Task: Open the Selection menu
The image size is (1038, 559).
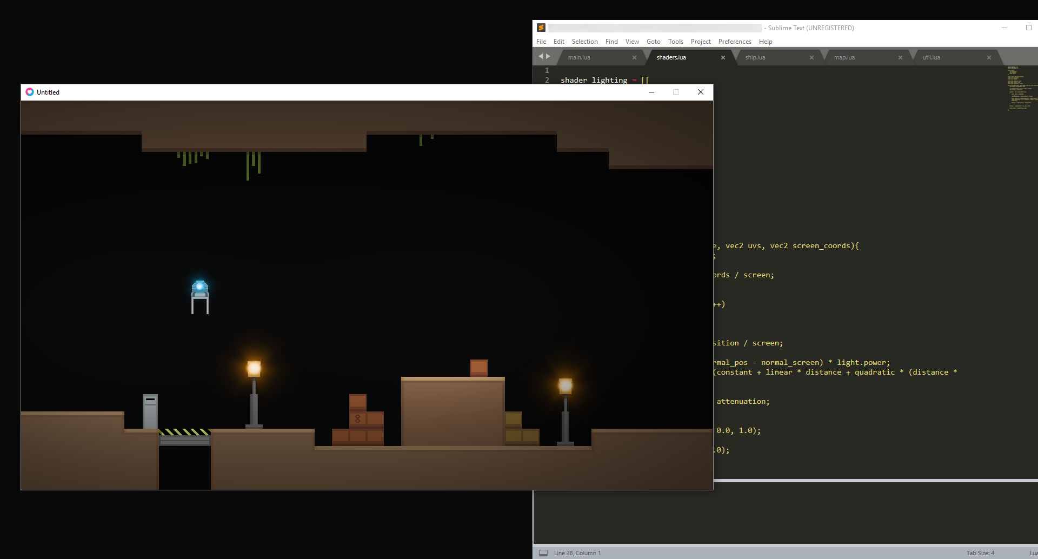Action: pos(584,42)
